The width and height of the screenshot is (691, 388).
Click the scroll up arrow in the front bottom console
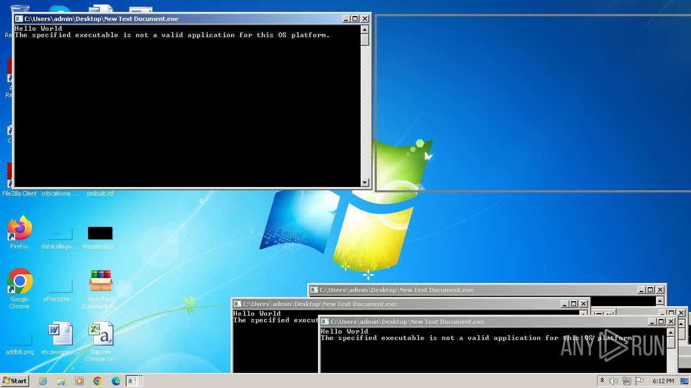pos(671,332)
